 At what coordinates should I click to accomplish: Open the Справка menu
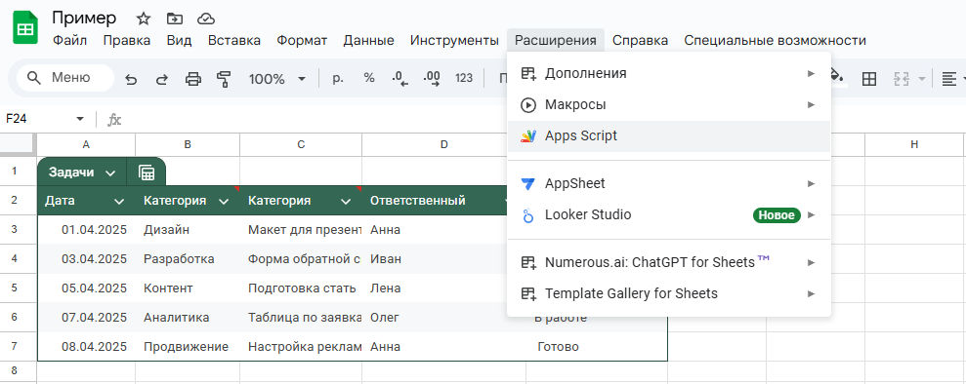click(640, 41)
